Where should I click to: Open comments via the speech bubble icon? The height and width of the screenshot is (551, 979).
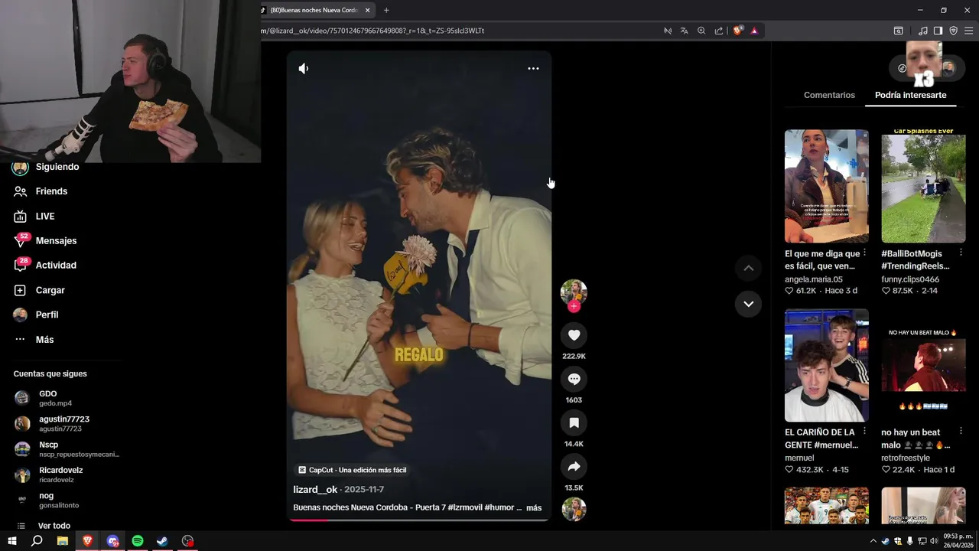pyautogui.click(x=574, y=379)
